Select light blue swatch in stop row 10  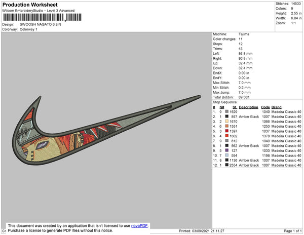[x=227, y=155]
